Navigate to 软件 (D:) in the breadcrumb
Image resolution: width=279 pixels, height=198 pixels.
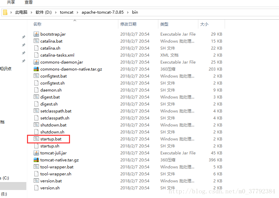(44, 12)
